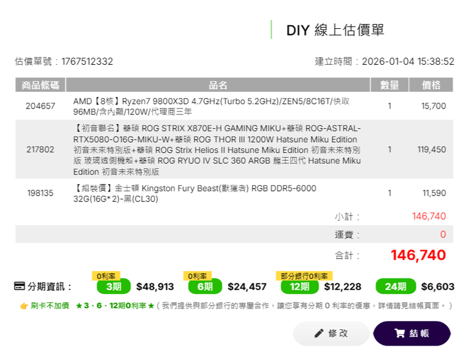Viewport: 469px width, 360px height.
Task: Click the 部分銀行0利率 tag above 12期
Action: pos(304,276)
